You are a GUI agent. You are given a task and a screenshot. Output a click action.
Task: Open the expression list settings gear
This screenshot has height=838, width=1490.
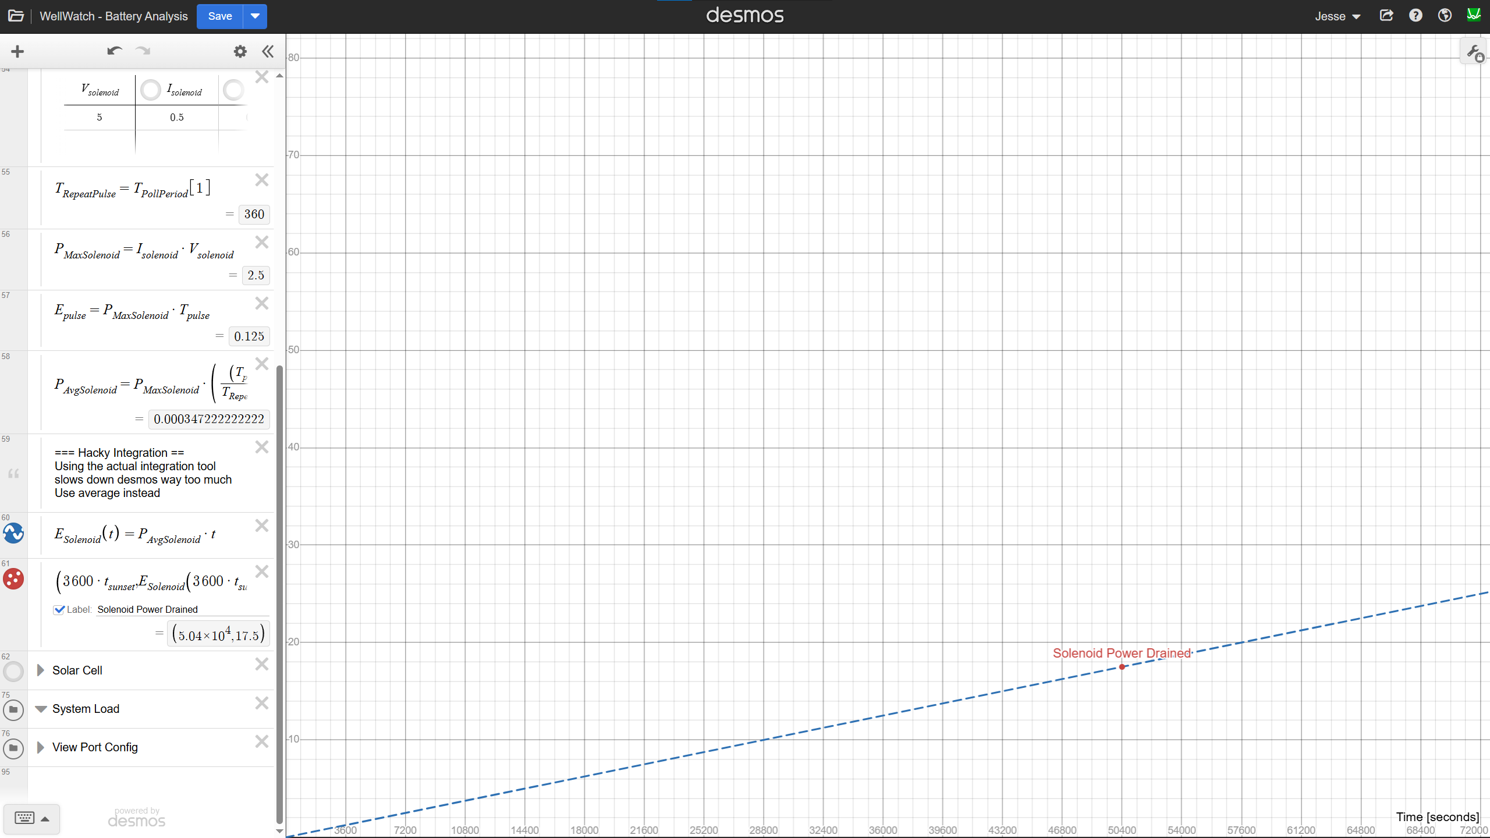[x=240, y=52]
